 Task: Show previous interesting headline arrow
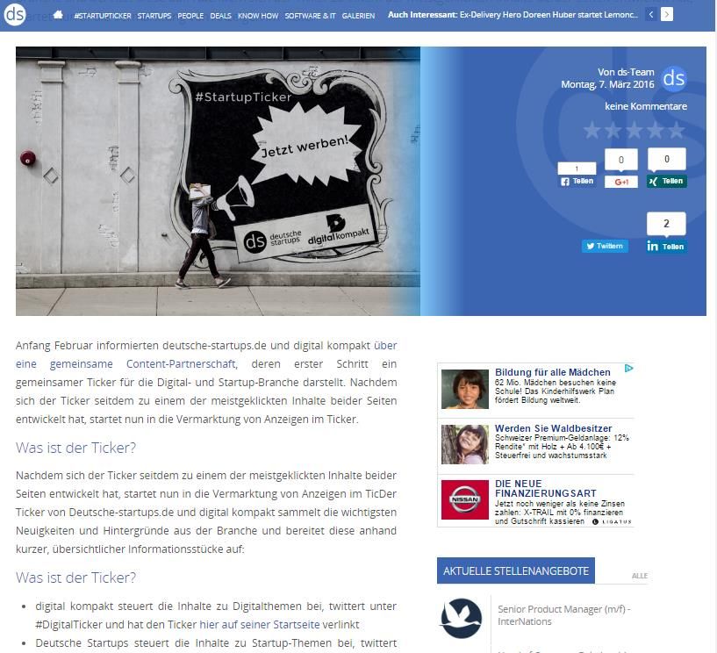point(651,15)
